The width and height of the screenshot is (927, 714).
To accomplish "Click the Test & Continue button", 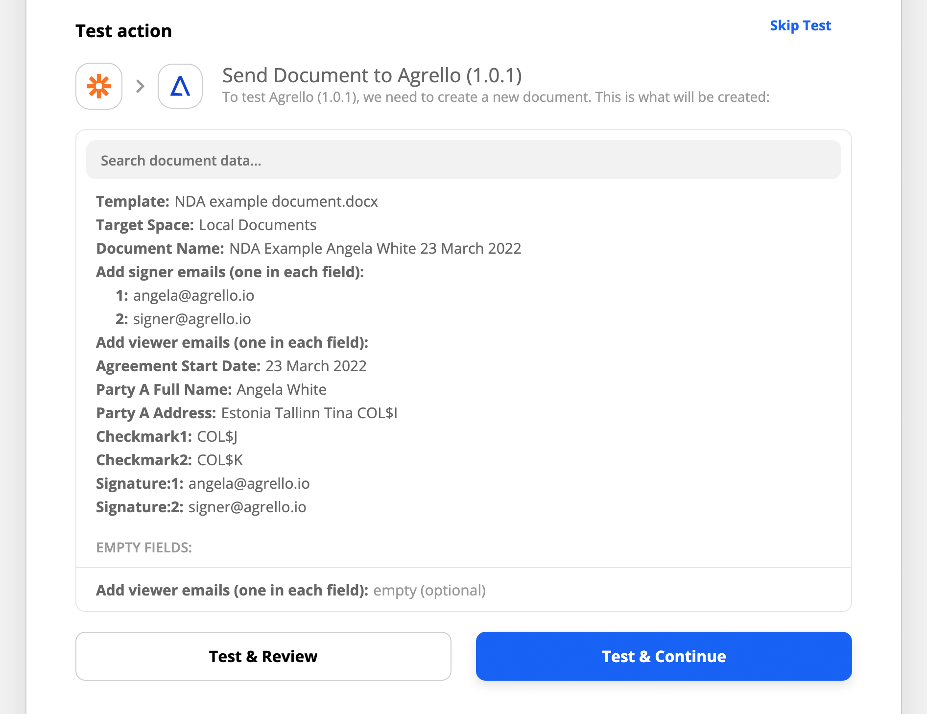I will click(664, 656).
